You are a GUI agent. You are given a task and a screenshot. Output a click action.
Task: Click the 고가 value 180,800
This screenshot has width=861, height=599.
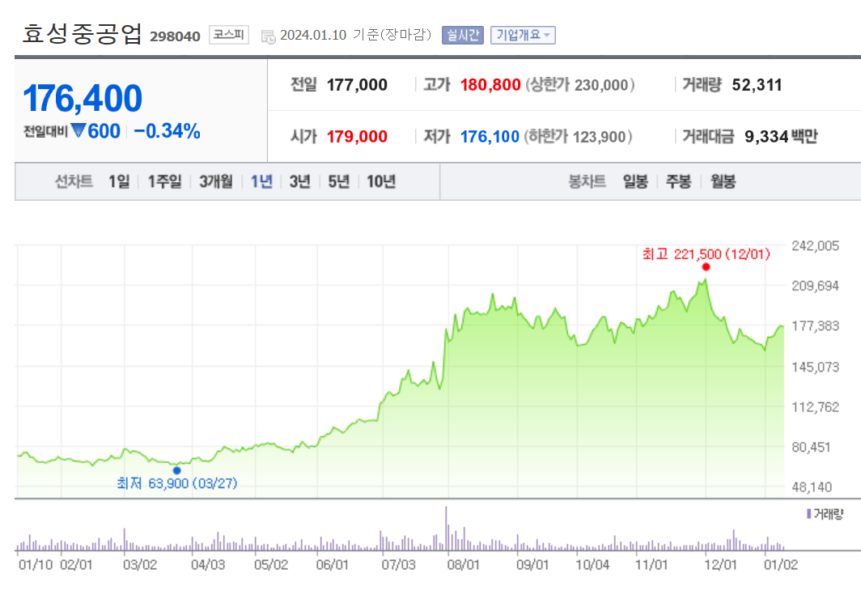(x=490, y=84)
